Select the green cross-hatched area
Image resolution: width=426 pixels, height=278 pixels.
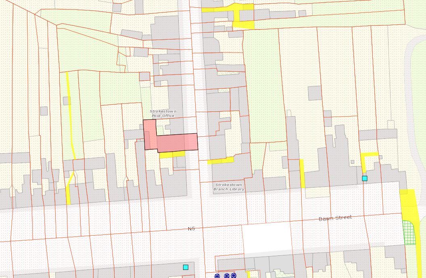[409, 232]
